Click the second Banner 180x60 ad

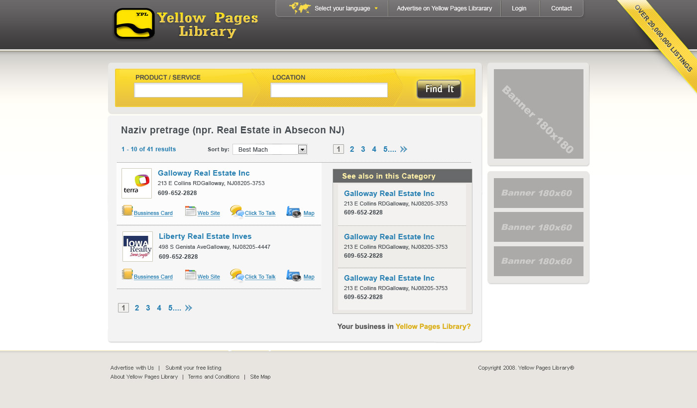coord(539,227)
